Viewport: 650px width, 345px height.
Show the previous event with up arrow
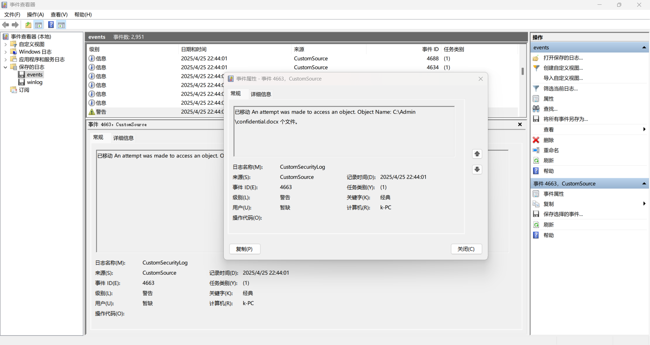coord(477,154)
